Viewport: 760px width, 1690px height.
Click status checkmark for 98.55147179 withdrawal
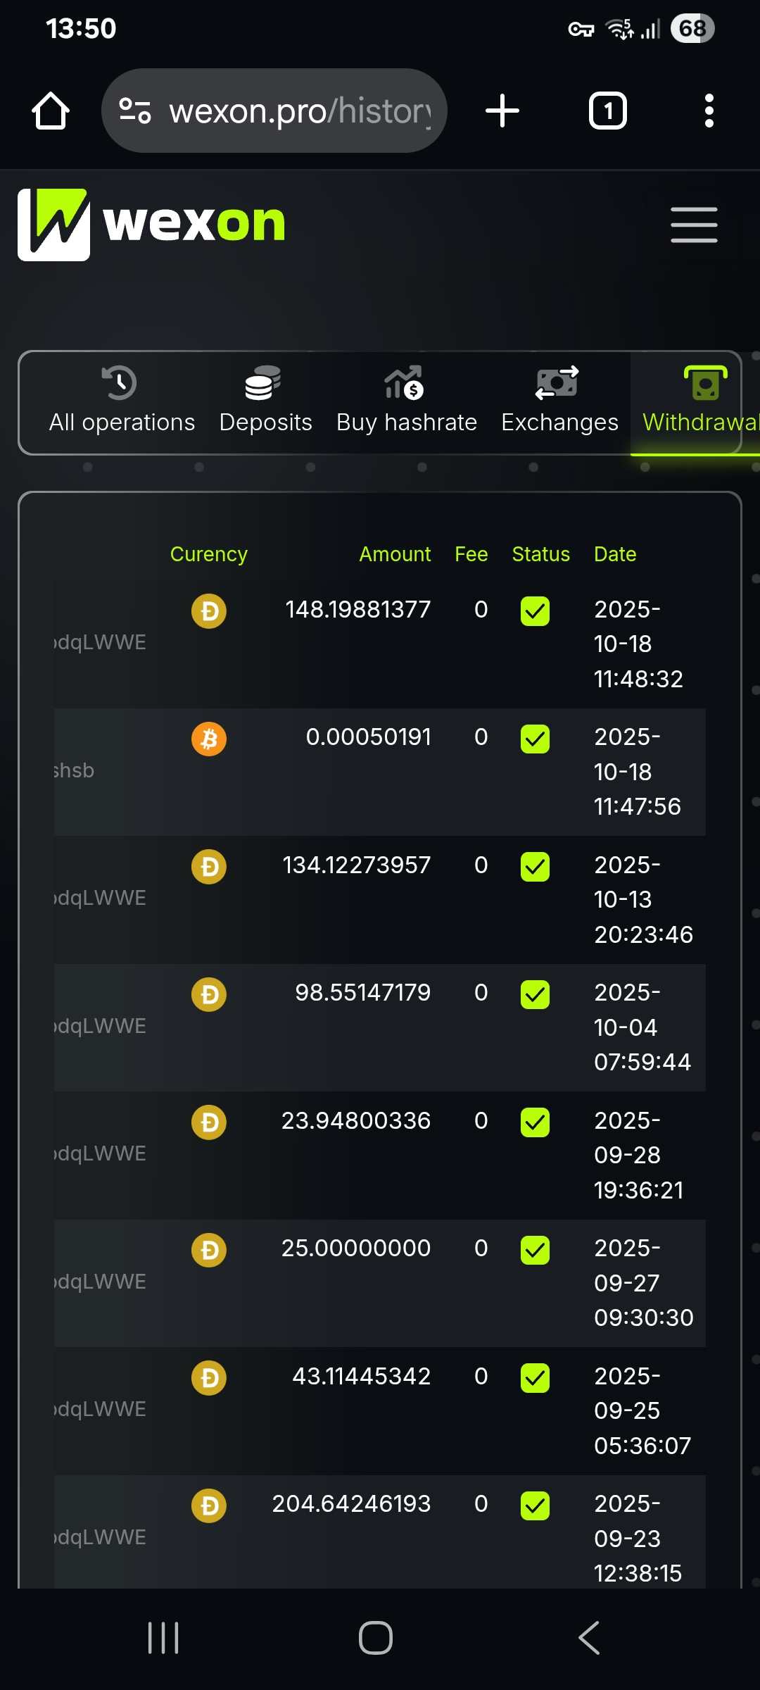tap(535, 994)
